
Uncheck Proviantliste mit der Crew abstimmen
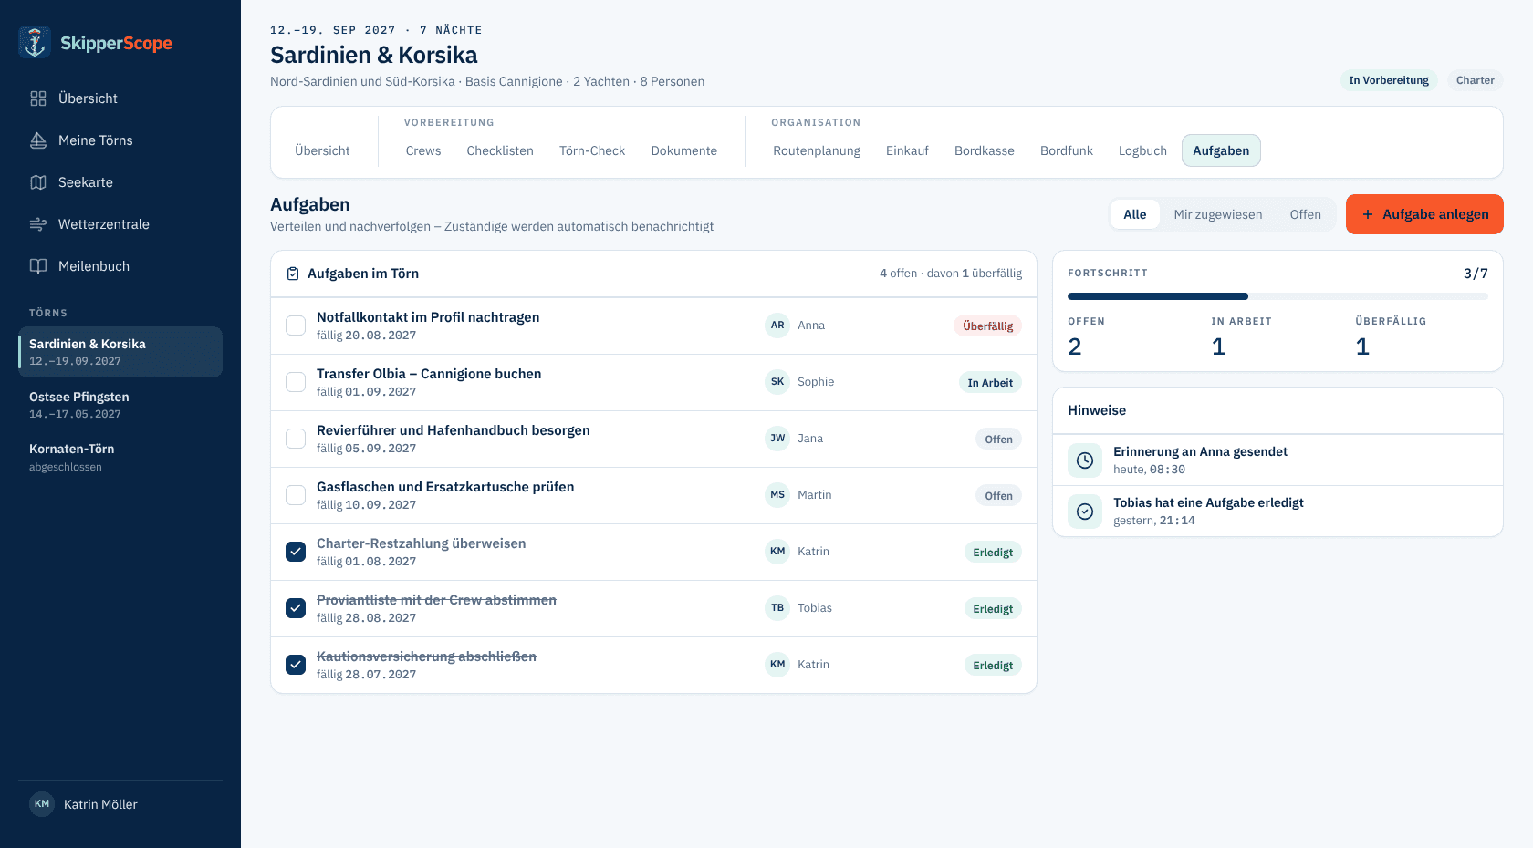296,608
